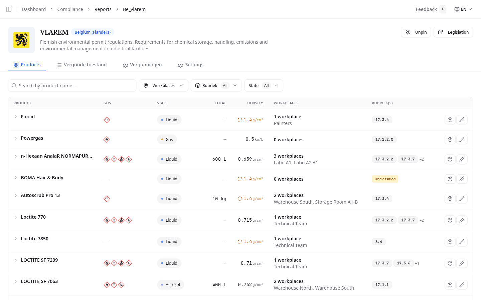Image resolution: width=481 pixels, height=300 pixels.
Task: Open the Vergunningen tab
Action: click(142, 65)
